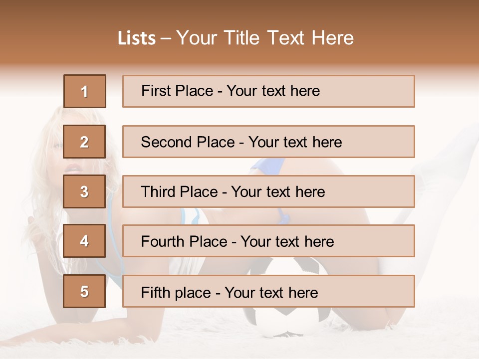
Task: Select 'Your Title Text Here' in the heading
Action: [265, 38]
